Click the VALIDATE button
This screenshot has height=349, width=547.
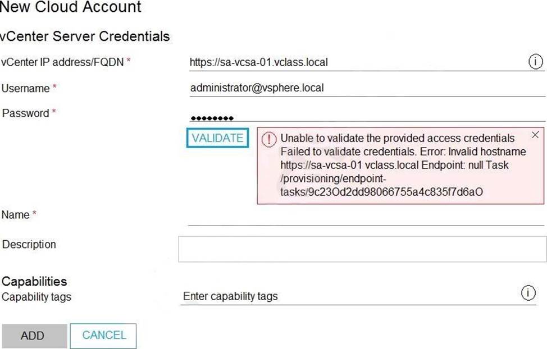pos(217,138)
